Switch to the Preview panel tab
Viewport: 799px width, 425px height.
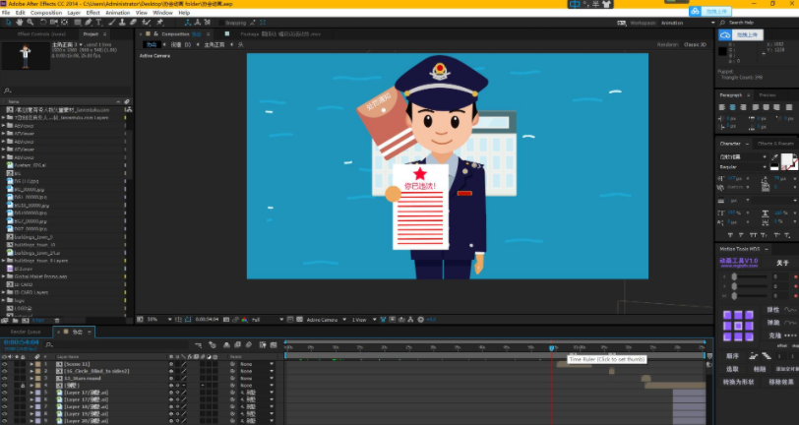pyautogui.click(x=767, y=95)
